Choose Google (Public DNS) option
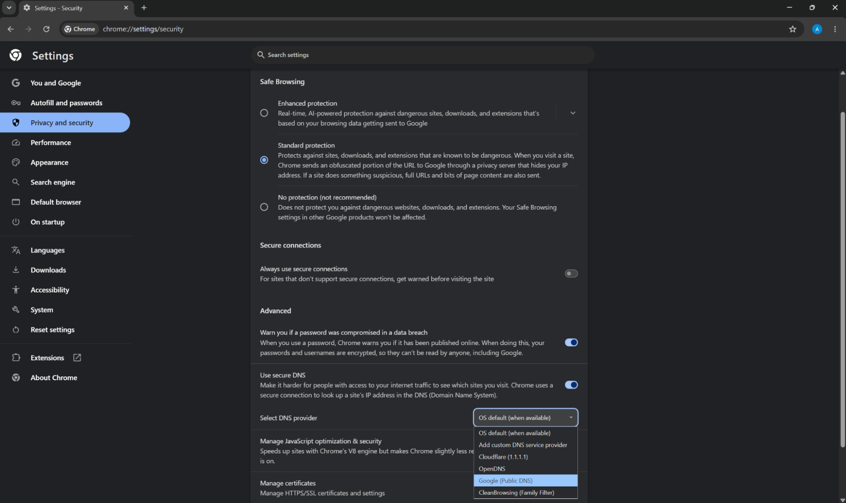The height and width of the screenshot is (503, 846). tap(525, 481)
